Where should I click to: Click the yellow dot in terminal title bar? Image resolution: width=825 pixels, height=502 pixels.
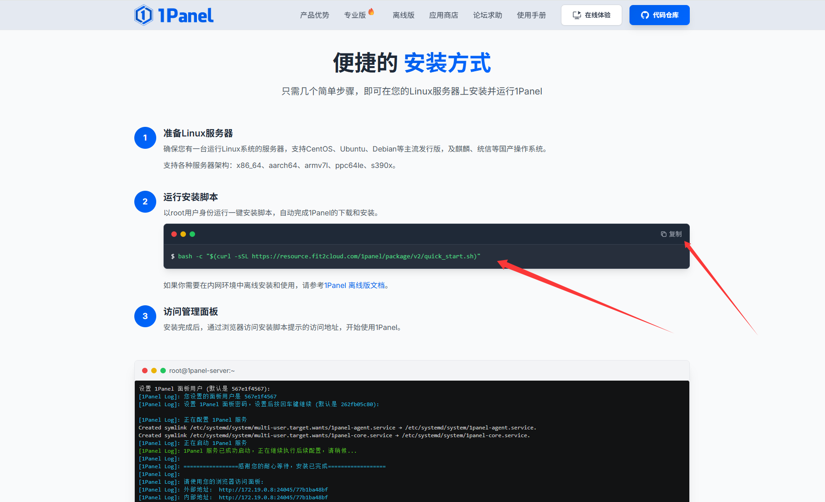pos(154,371)
